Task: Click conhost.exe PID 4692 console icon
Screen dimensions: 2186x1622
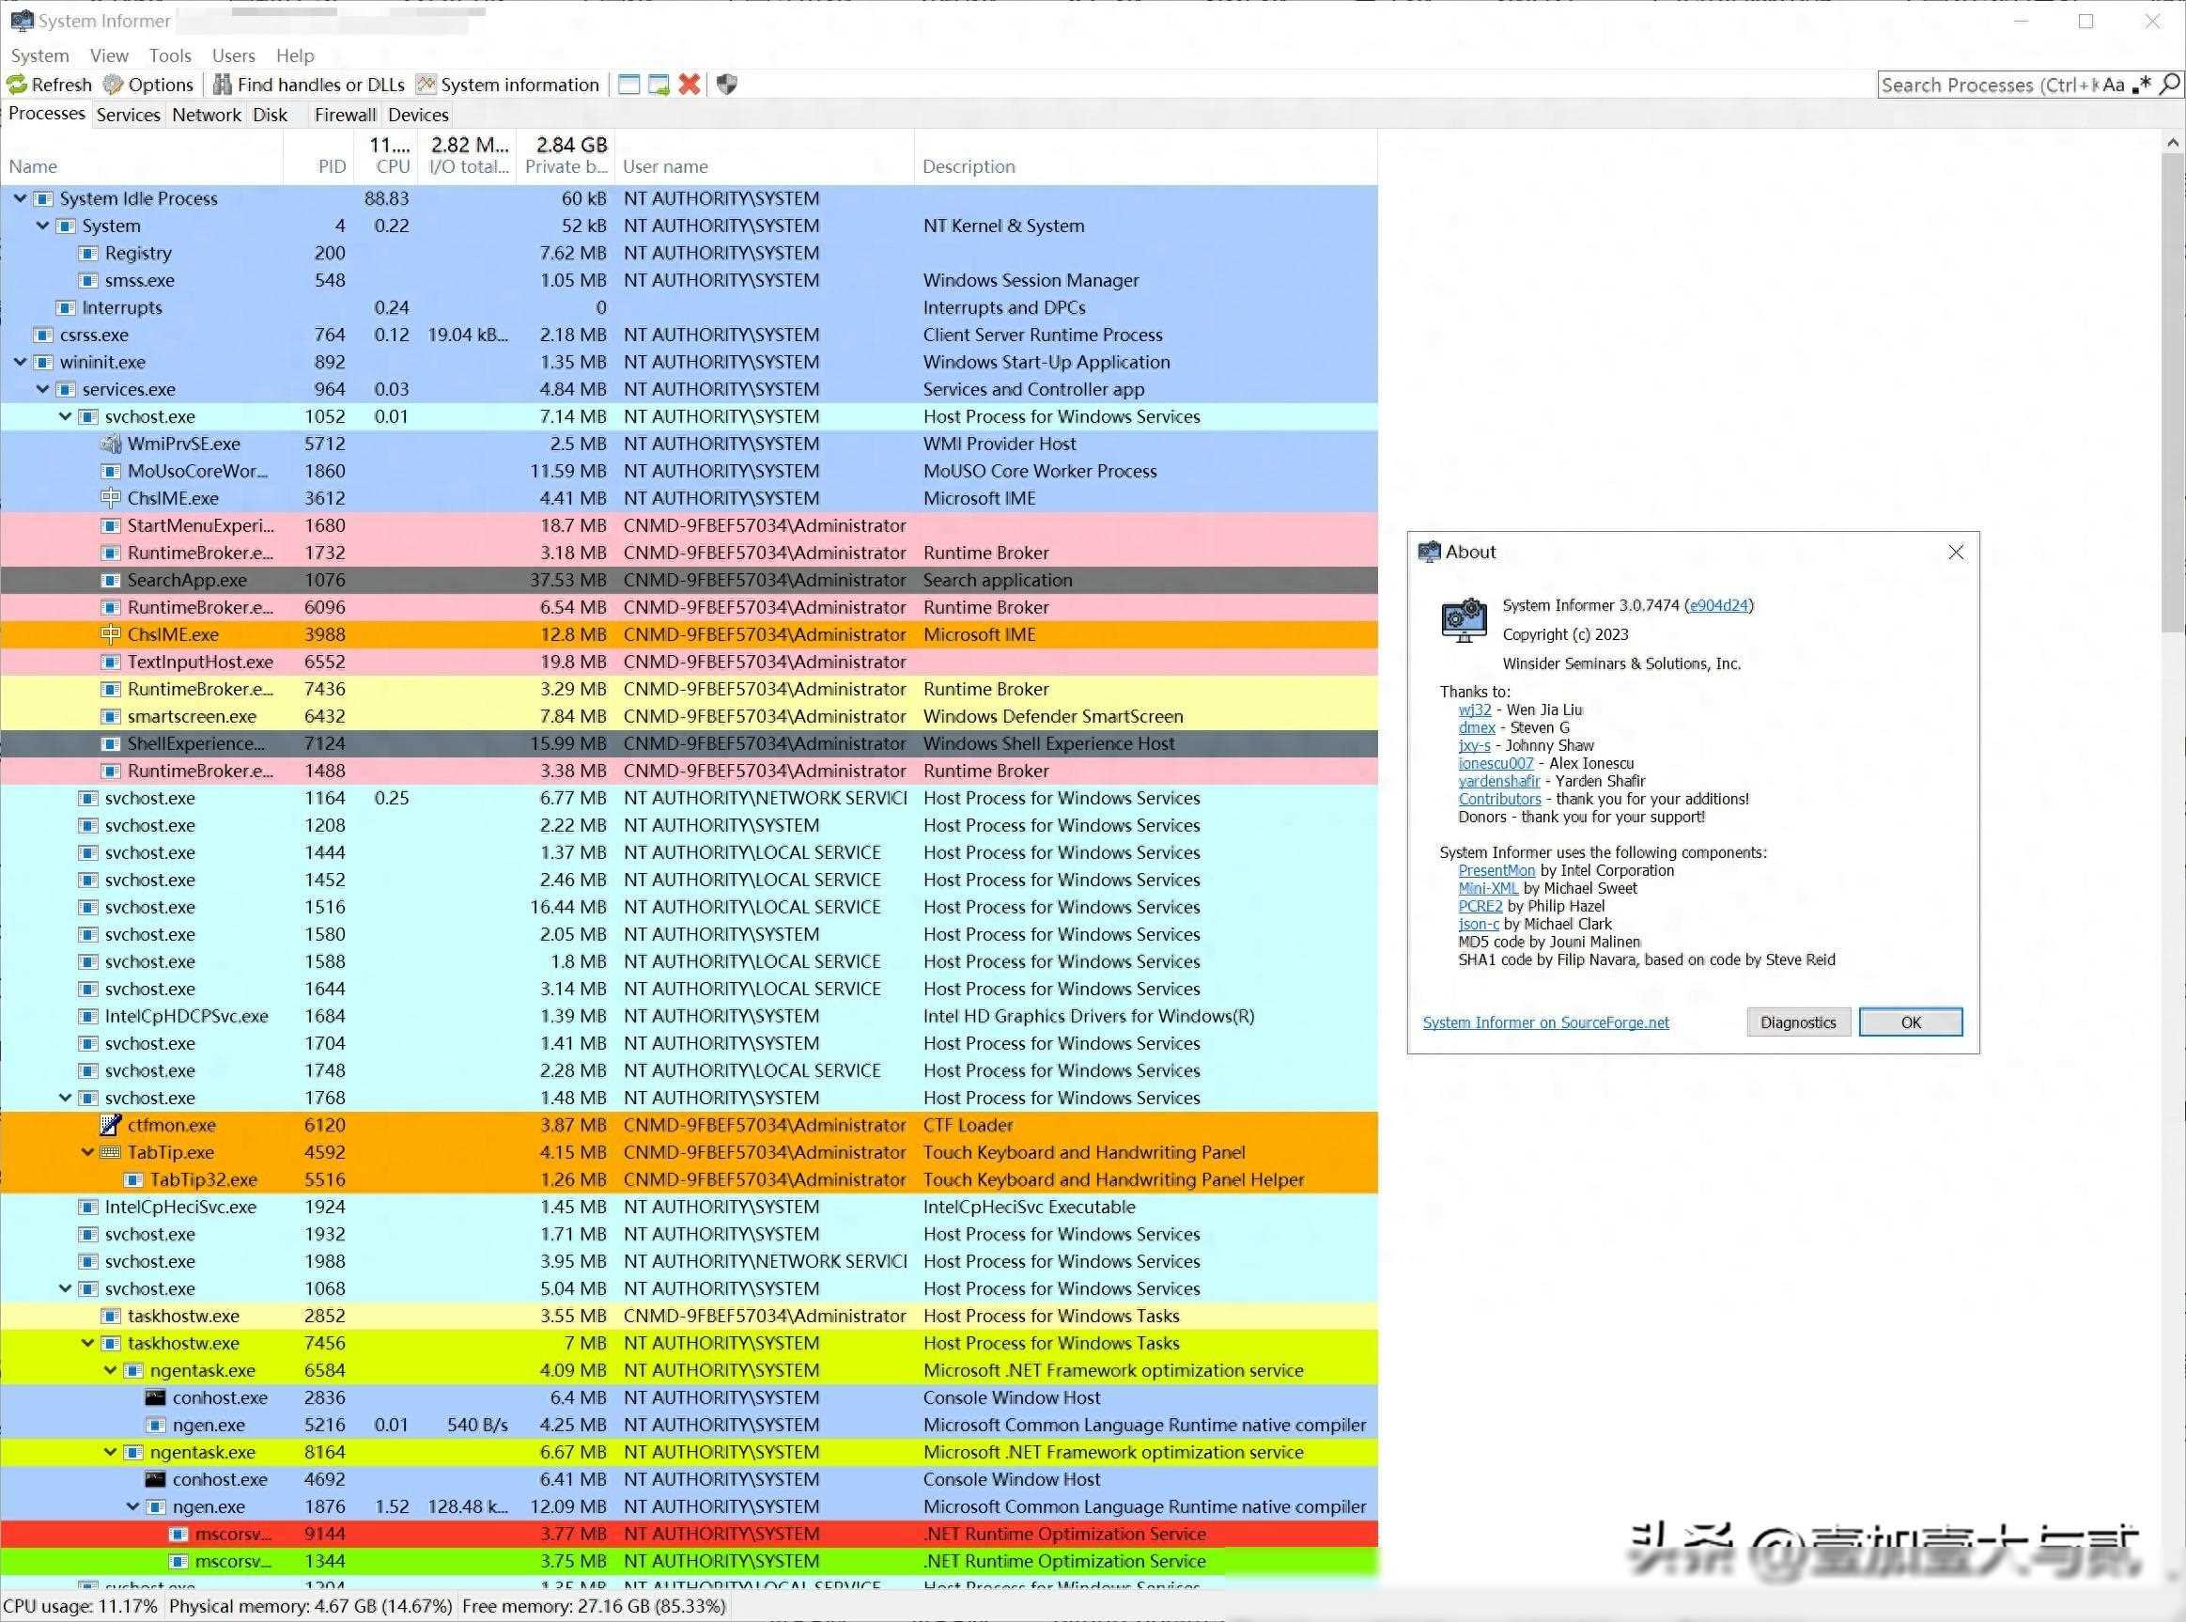Action: 155,1478
